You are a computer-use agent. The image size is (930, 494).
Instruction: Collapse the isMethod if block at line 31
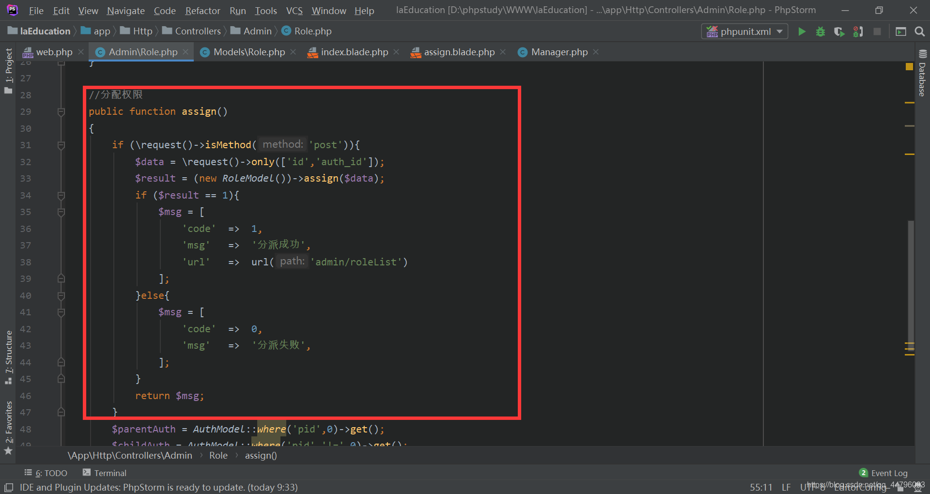pyautogui.click(x=61, y=145)
